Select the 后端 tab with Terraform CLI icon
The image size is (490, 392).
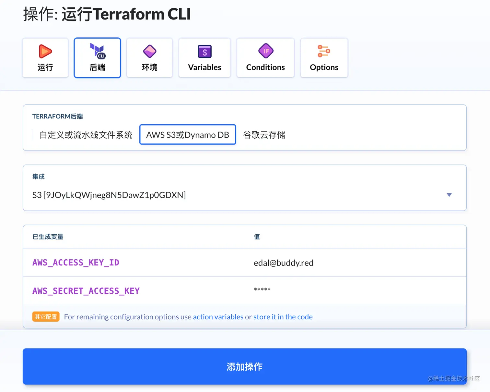(97, 58)
